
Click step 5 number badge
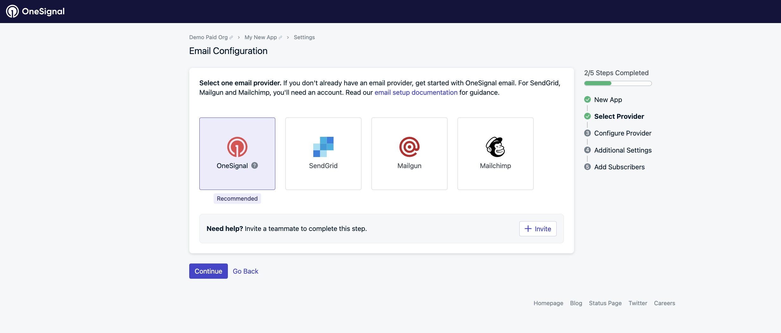[588, 167]
